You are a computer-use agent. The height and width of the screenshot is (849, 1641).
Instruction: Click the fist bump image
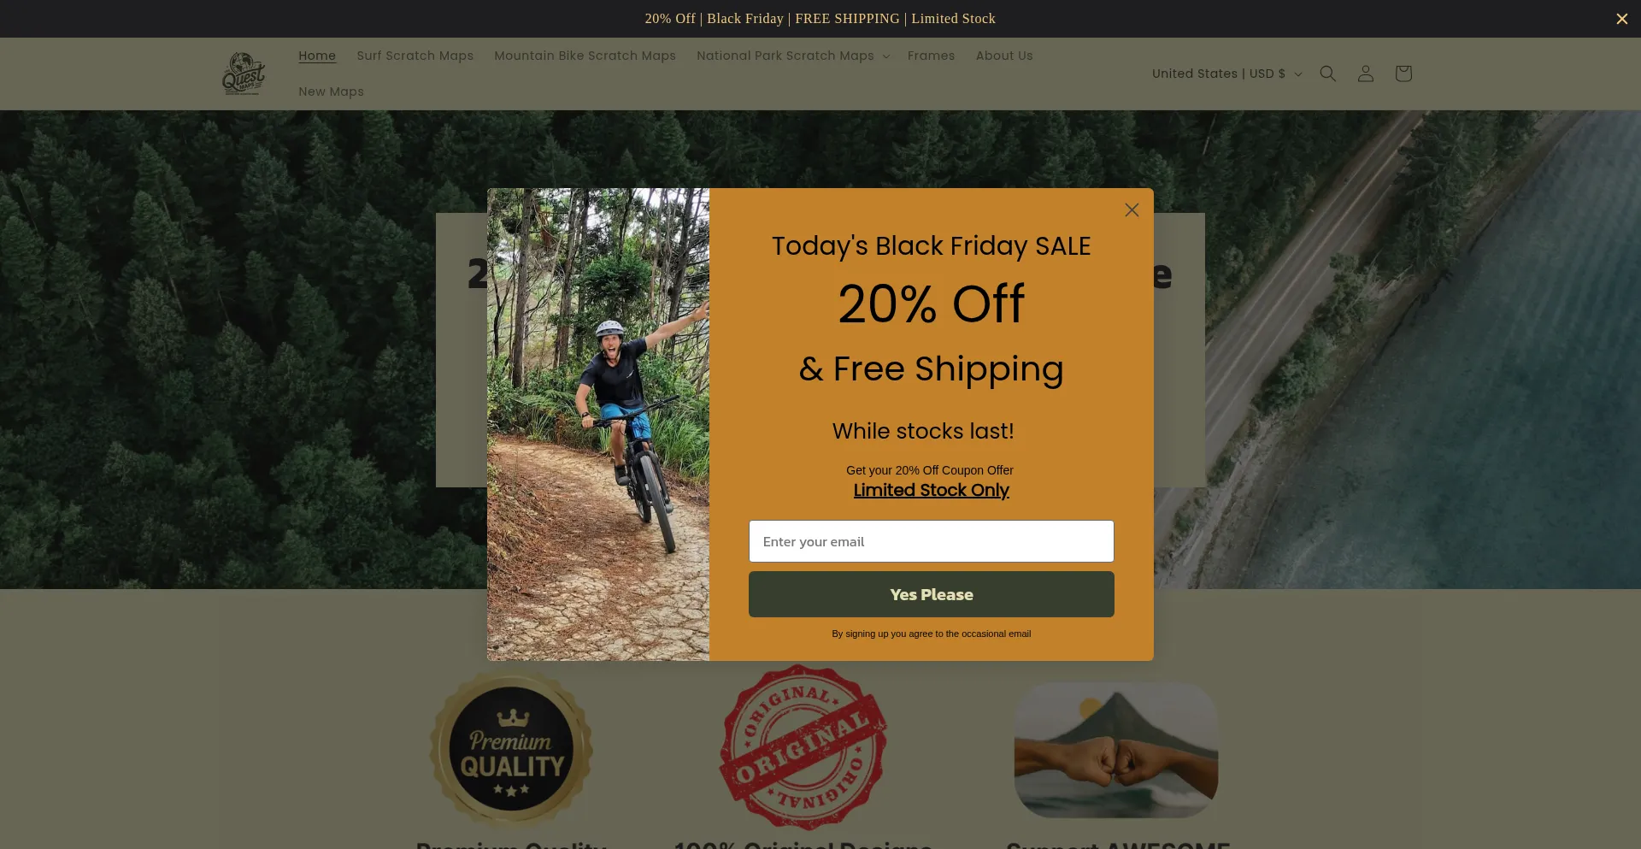coord(1115,750)
